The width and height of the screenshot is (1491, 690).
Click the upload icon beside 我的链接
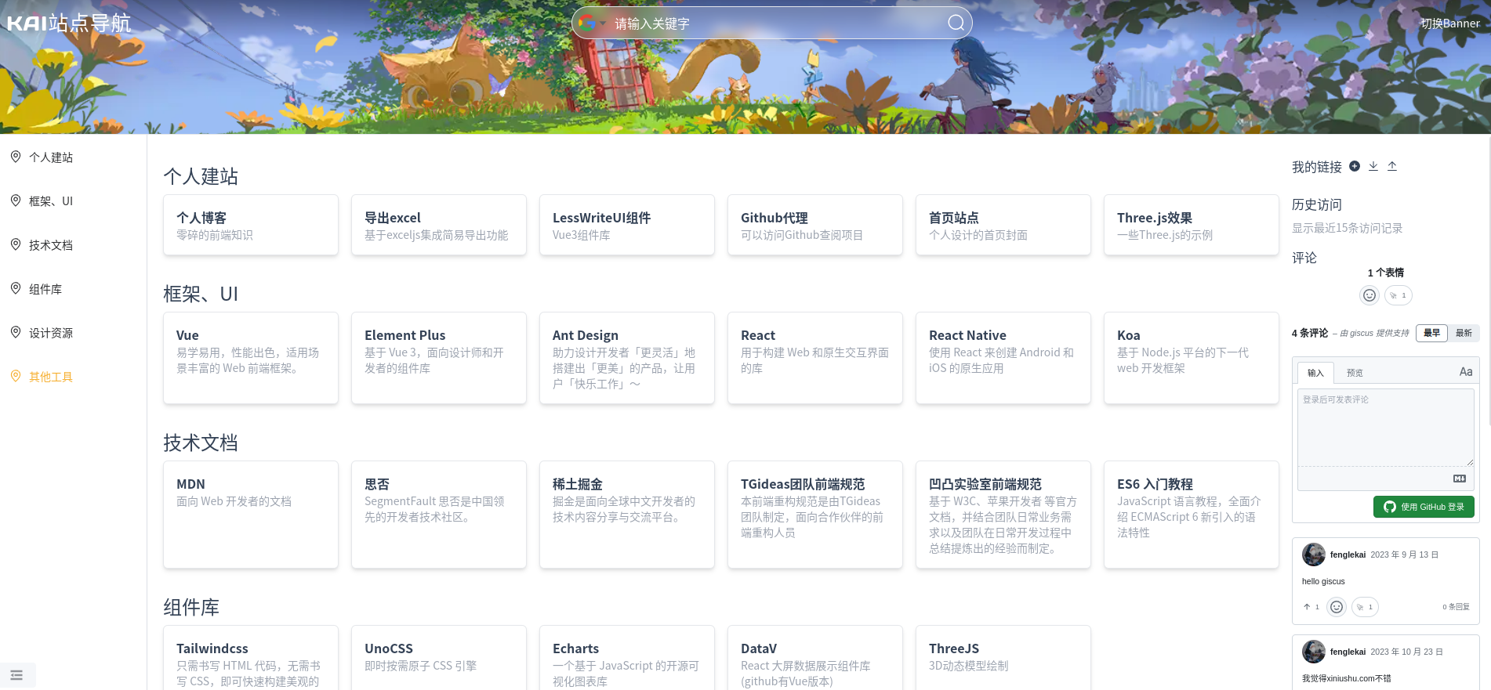[1392, 166]
